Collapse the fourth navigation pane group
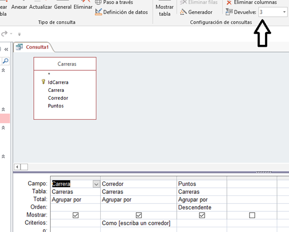The height and width of the screenshot is (232, 289). 3,156
